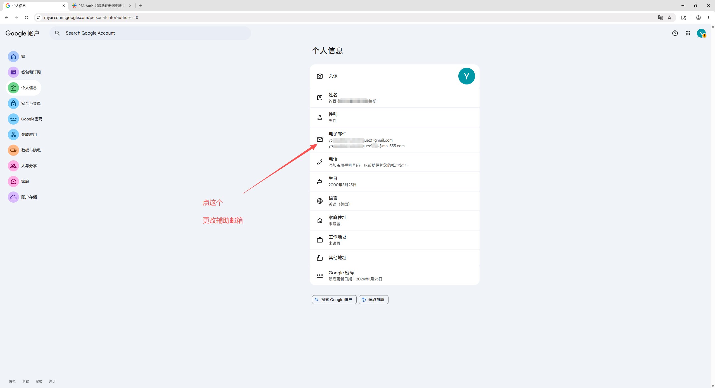Go back to previous page
The image size is (715, 388).
pyautogui.click(x=6, y=18)
